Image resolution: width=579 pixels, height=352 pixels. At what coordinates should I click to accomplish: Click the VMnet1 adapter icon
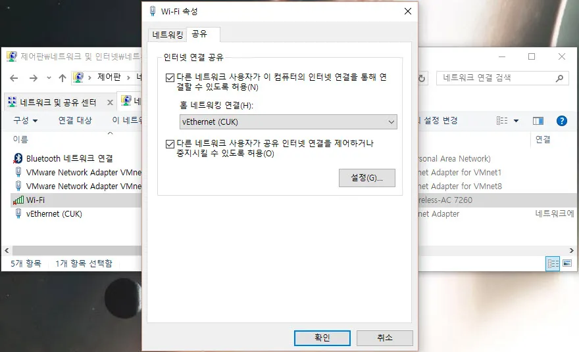coord(18,172)
